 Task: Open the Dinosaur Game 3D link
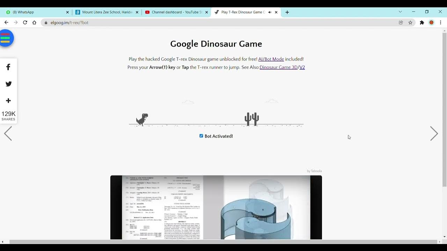[x=279, y=67]
